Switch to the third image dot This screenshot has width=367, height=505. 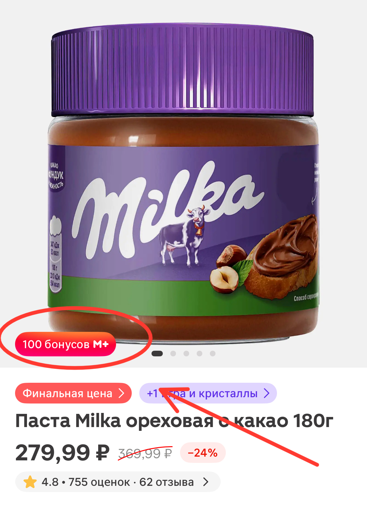[x=186, y=354]
